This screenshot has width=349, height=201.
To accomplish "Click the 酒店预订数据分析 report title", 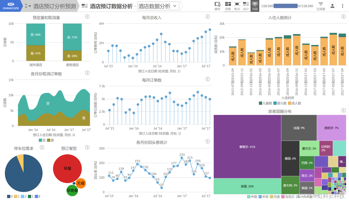I will pyautogui.click(x=111, y=6).
